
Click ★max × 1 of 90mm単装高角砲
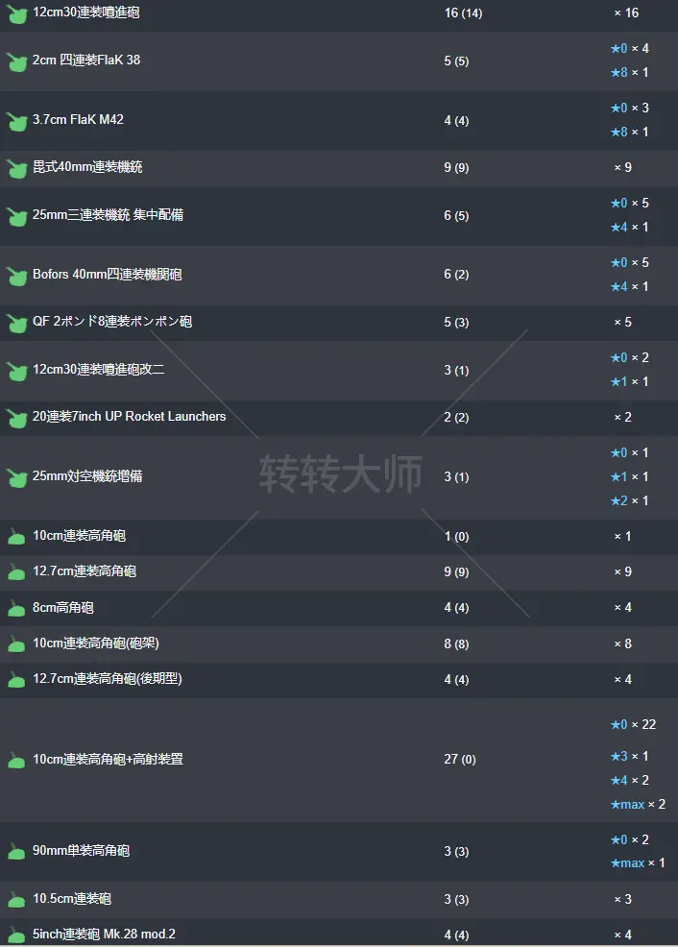point(639,863)
